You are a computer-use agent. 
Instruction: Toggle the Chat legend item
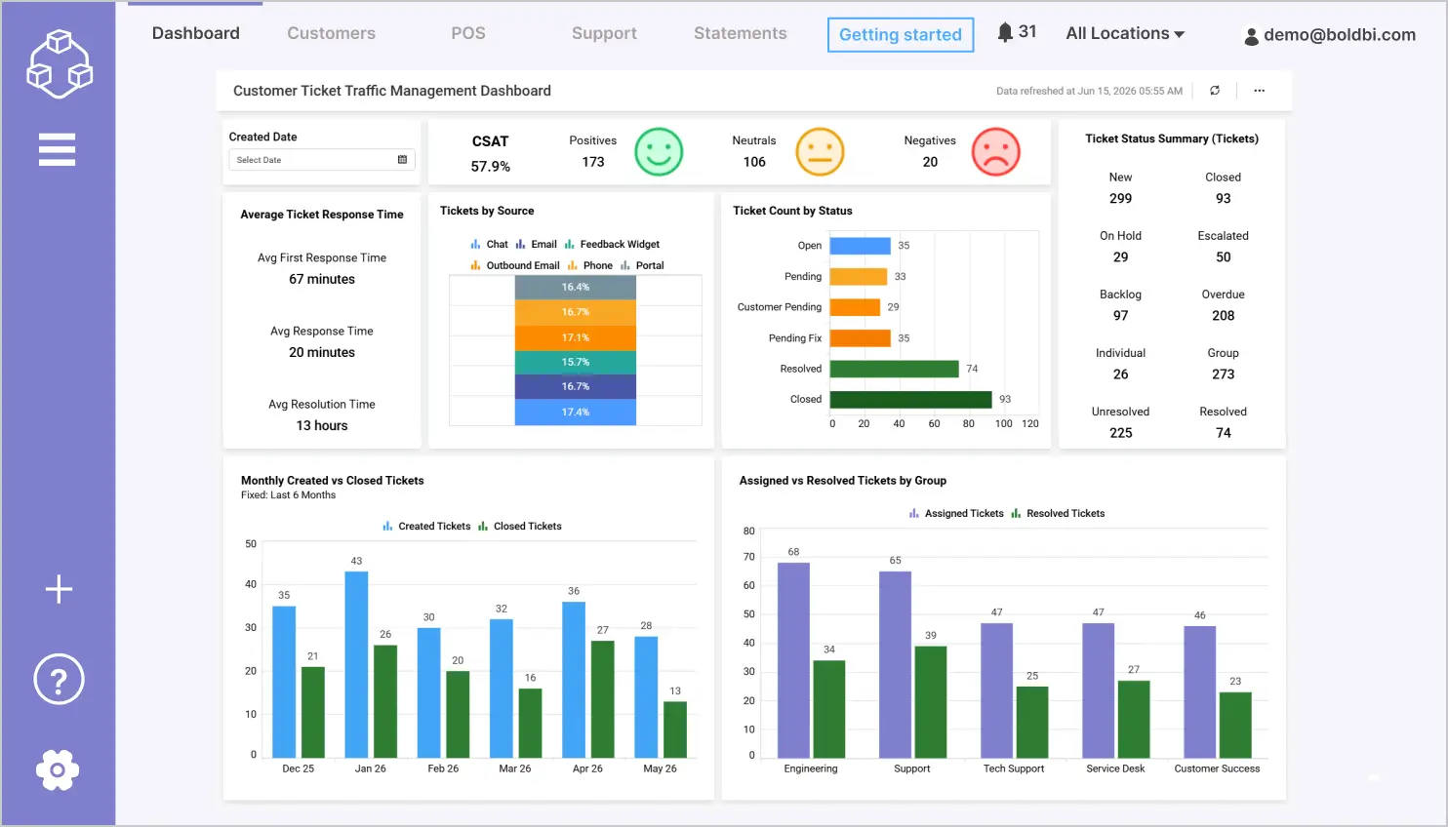pos(489,245)
